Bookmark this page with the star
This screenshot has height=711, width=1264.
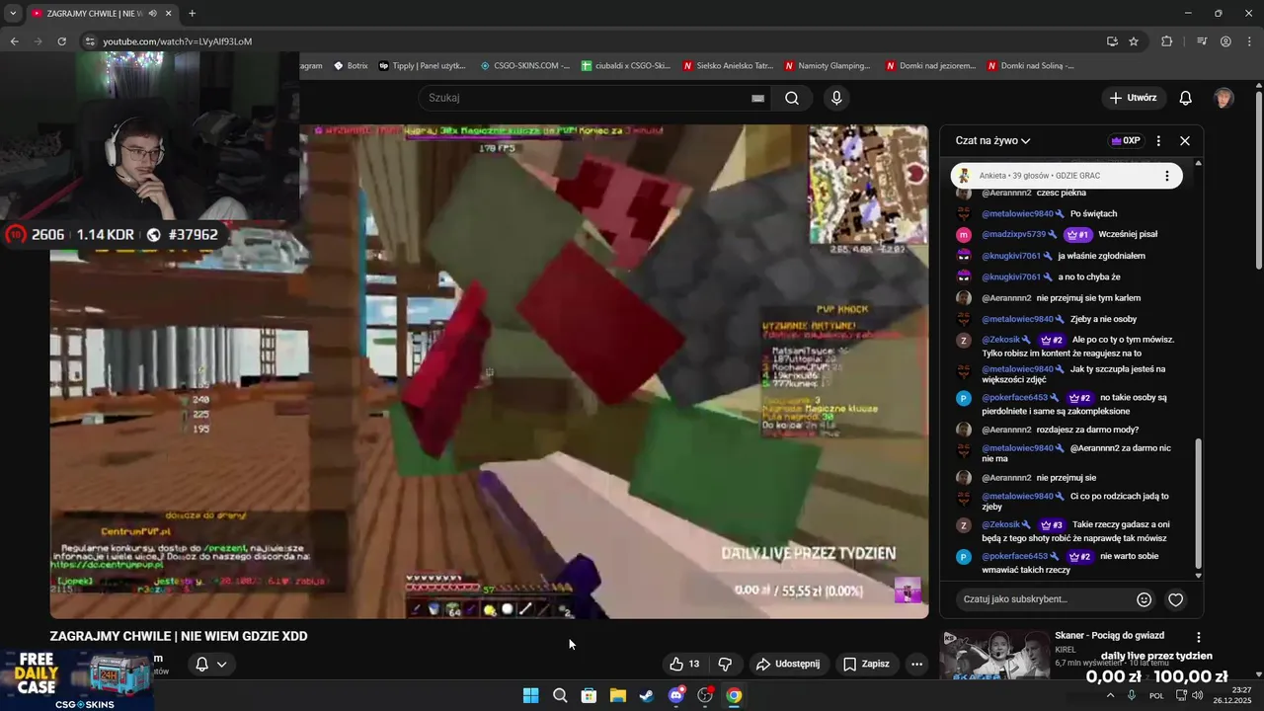coord(1134,41)
